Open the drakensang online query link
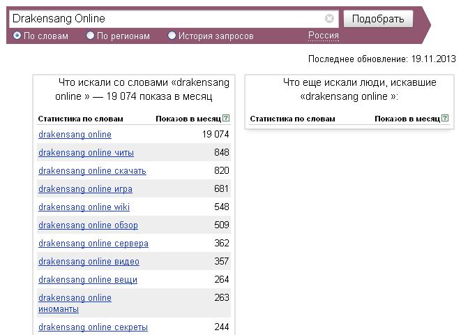Viewport: 461px width, 335px height. pos(75,135)
